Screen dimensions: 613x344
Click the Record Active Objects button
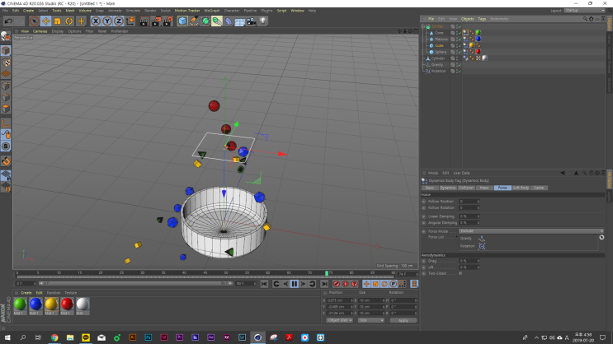[x=337, y=284]
